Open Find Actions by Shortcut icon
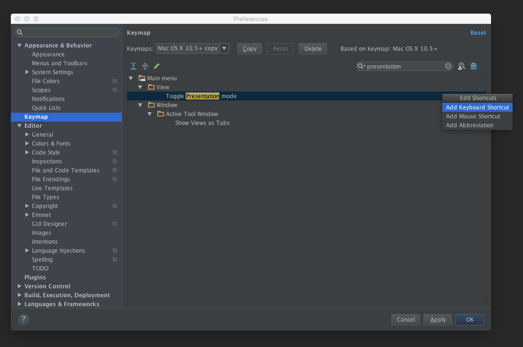The height and width of the screenshot is (347, 523). [461, 66]
